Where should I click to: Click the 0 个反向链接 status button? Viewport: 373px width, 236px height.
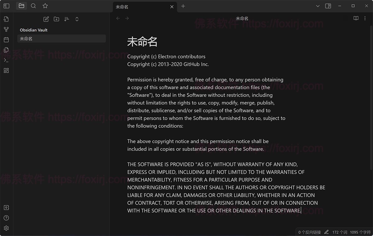pyautogui.click(x=309, y=232)
